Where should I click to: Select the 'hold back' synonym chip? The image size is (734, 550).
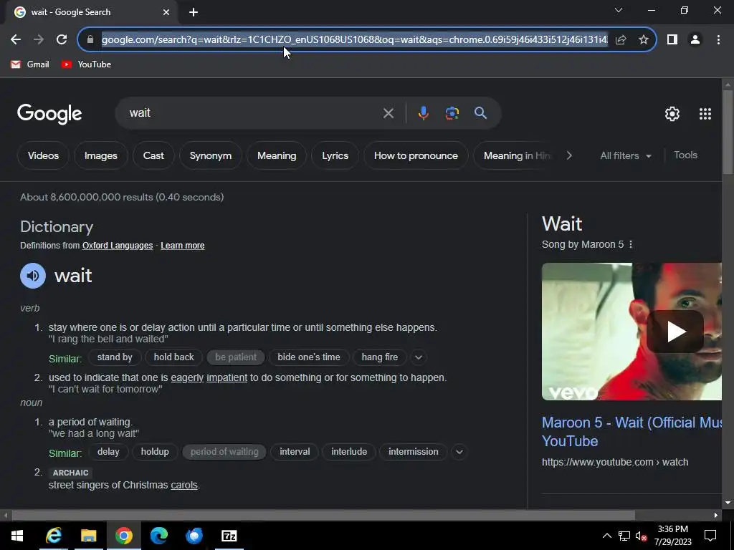(173, 357)
